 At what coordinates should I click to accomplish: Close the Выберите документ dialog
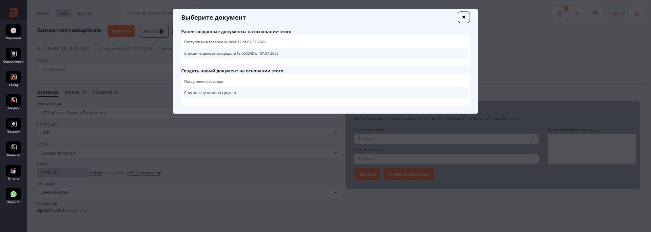pos(463,17)
